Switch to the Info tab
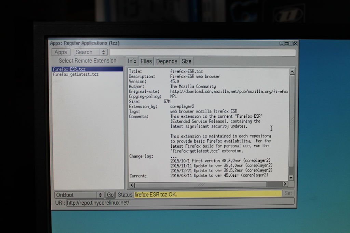 132,61
